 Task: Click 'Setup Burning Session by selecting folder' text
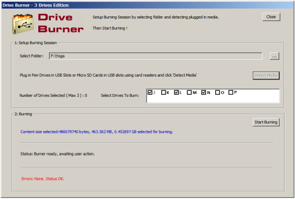pos(156,17)
